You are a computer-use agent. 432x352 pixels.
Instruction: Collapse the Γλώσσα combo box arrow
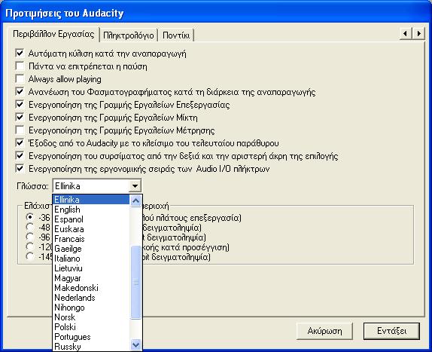[135, 186]
